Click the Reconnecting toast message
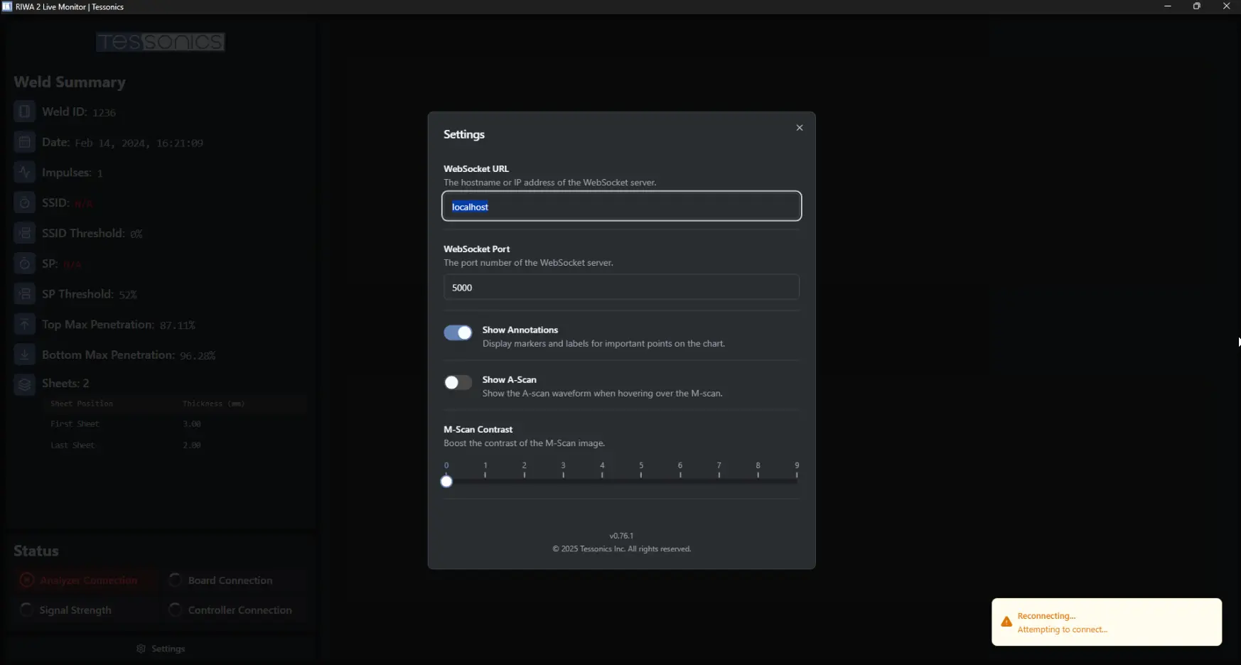 [1107, 622]
